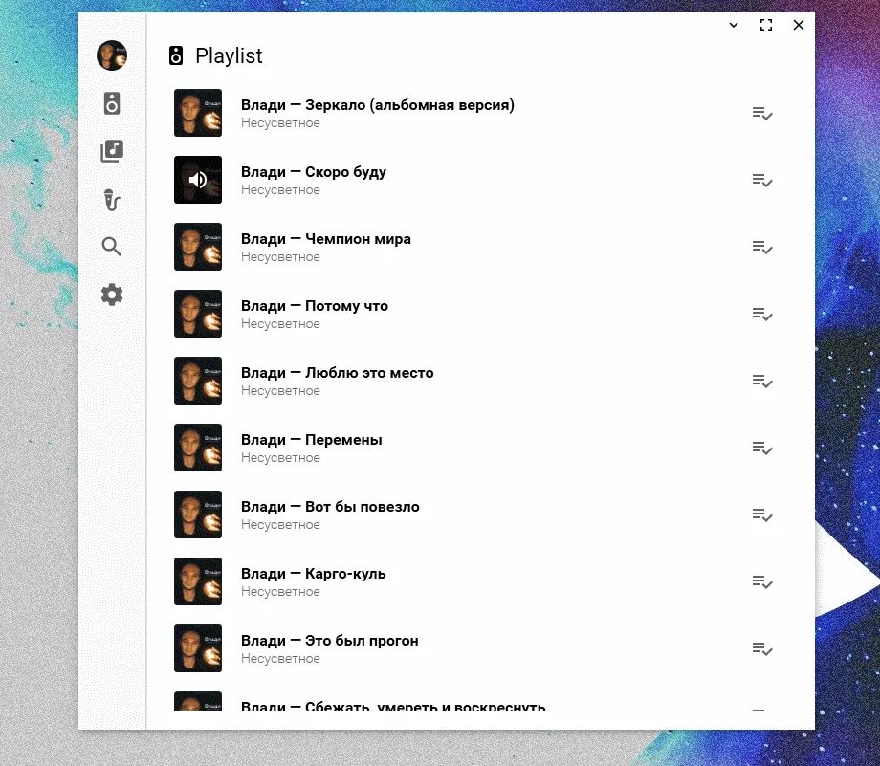Select track Влади — Карго-куль
The height and width of the screenshot is (766, 880).
click(313, 574)
